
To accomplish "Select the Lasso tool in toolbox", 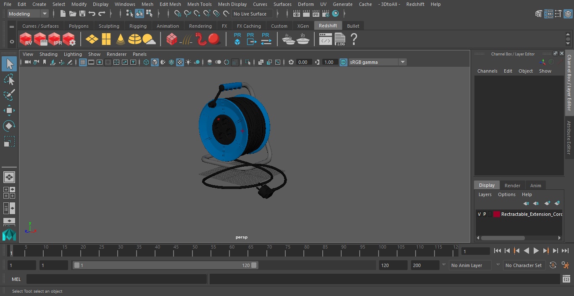I will tap(9, 80).
